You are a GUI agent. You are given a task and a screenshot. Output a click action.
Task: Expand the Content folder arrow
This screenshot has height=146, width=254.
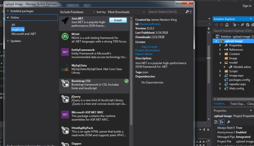[220, 54]
